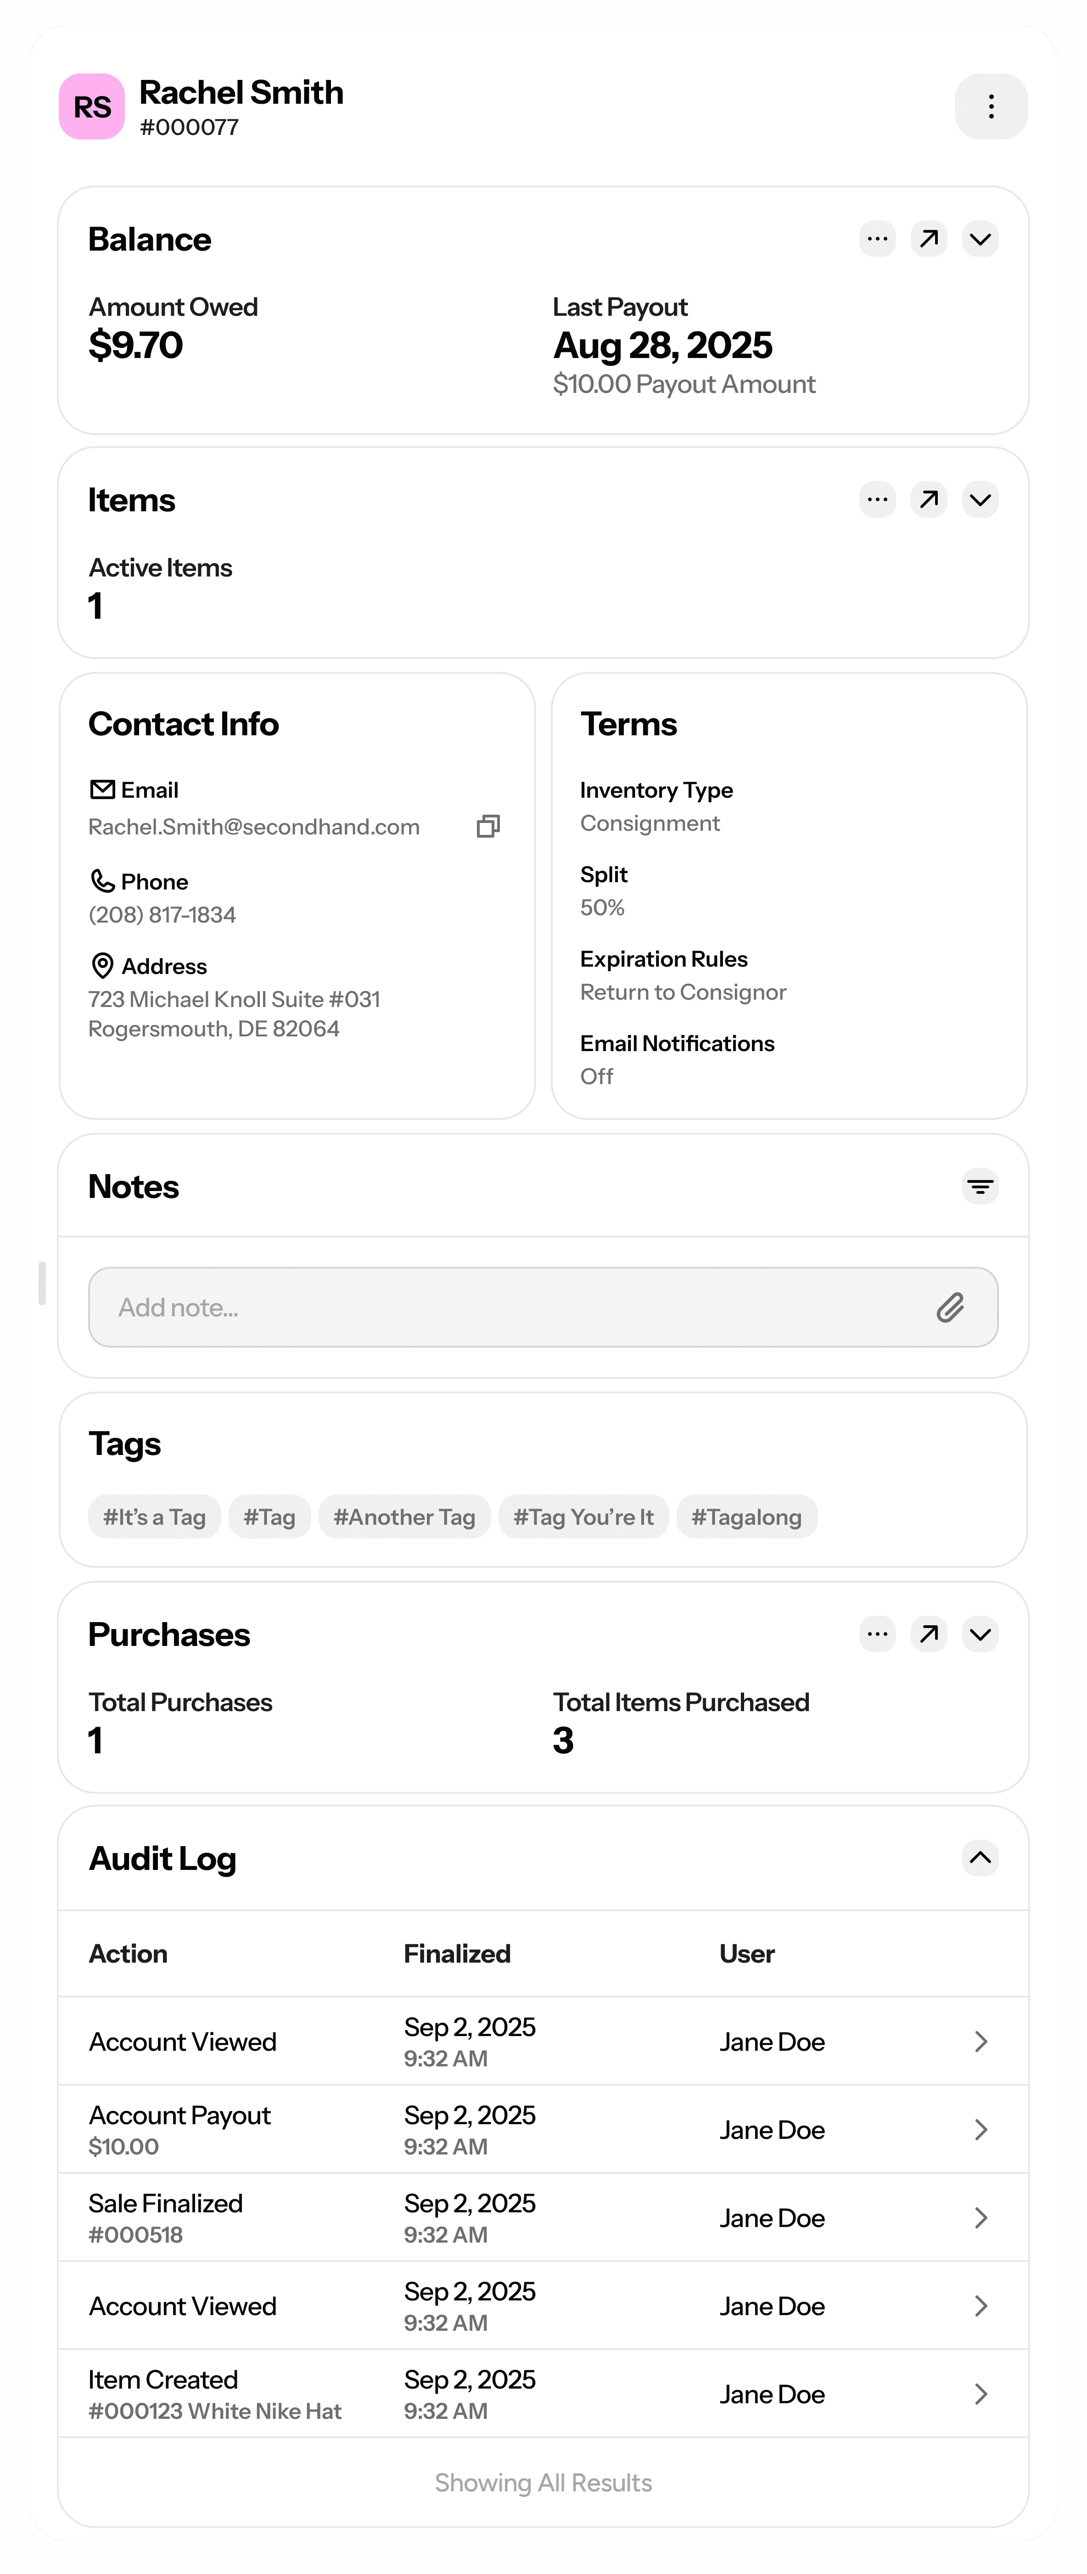Select the #Tagalong tag
This screenshot has height=2574, width=1087.
click(746, 1517)
